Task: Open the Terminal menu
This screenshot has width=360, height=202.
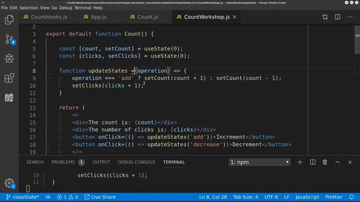Action: pos(83,7)
